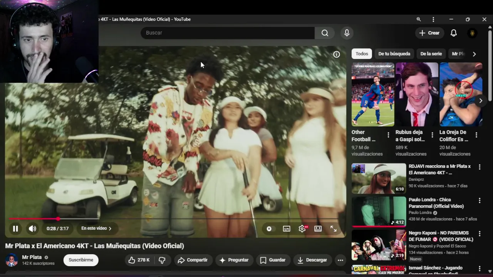Open the window's three-dot menu
The image size is (493, 277).
tap(433, 19)
